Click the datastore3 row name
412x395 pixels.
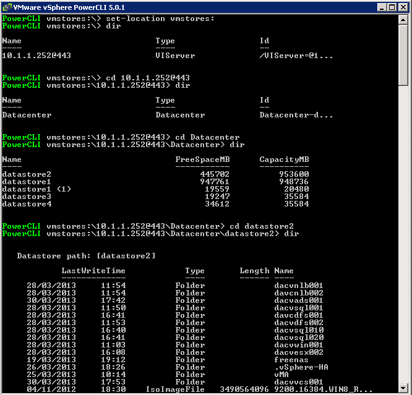pyautogui.click(x=27, y=196)
